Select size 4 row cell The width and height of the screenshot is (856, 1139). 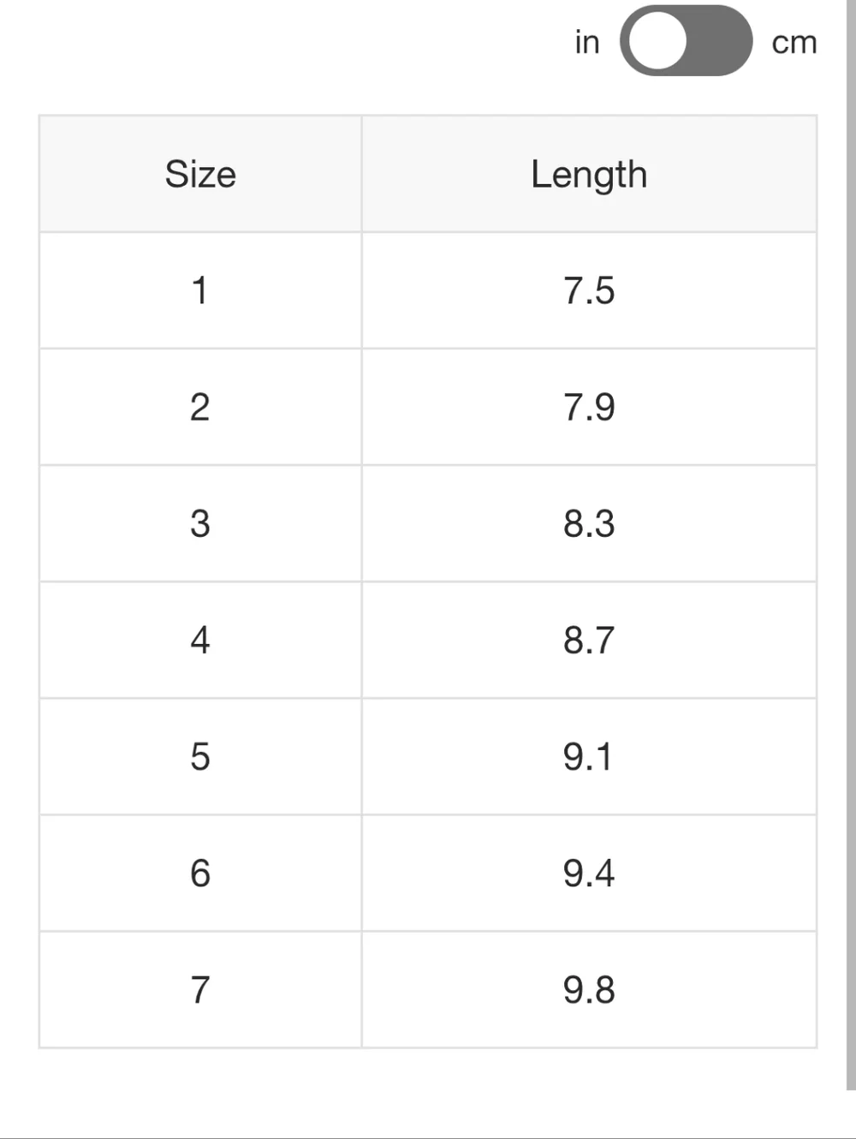[x=200, y=640]
